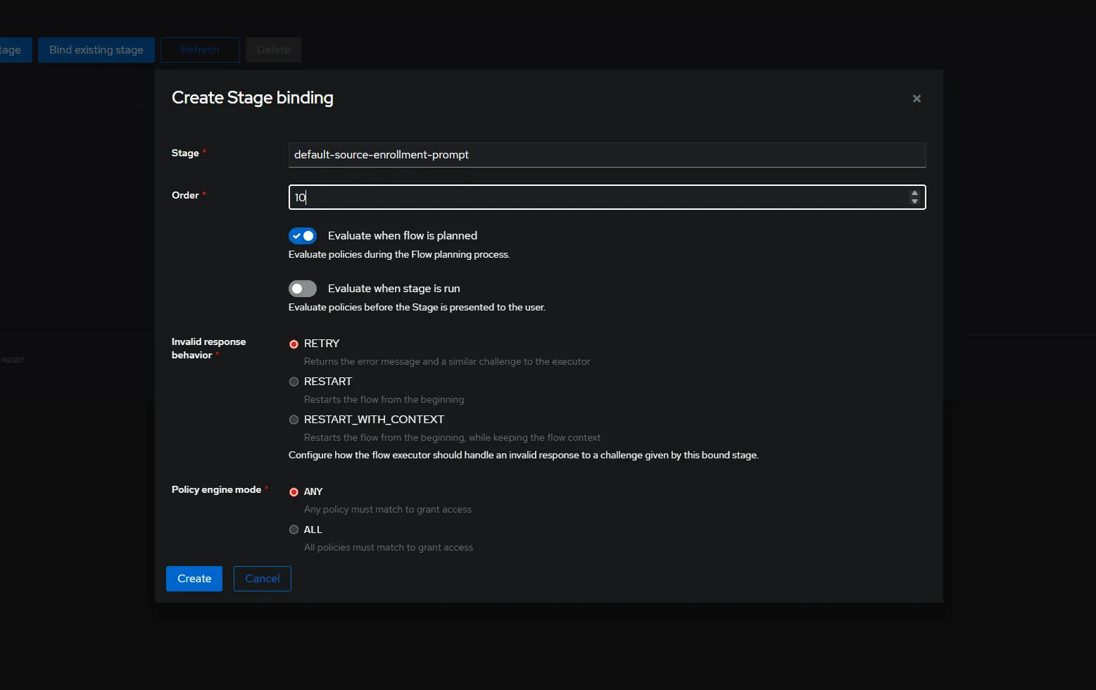
Task: Click the Delete button in toolbar
Action: pos(273,50)
